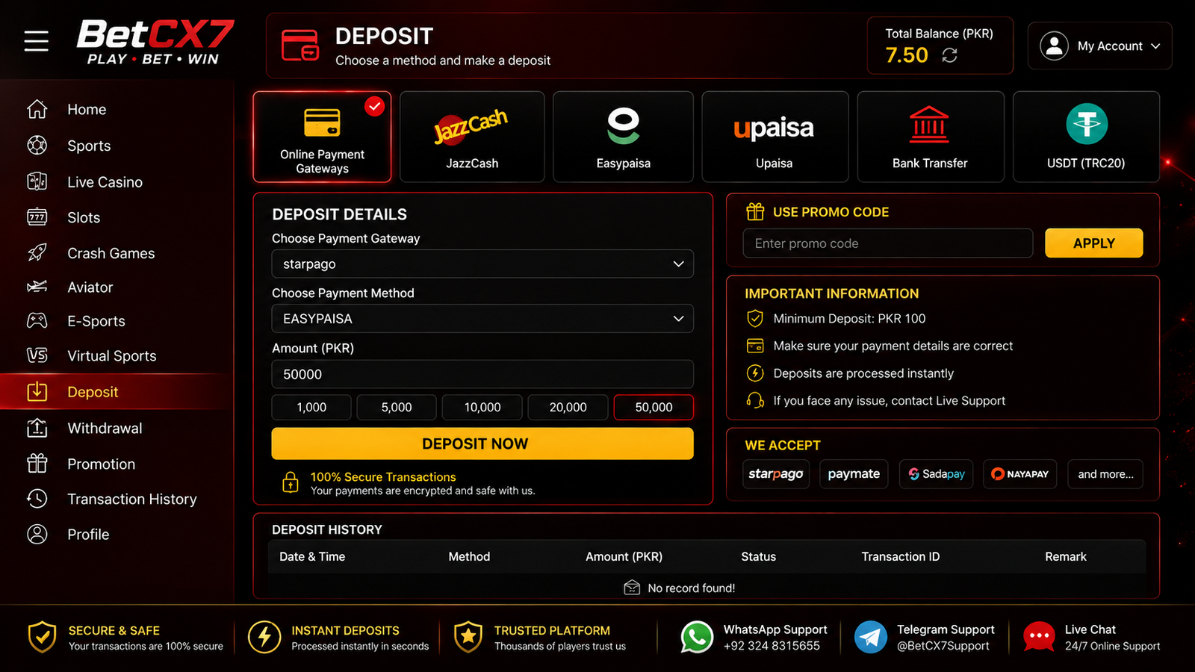Image resolution: width=1195 pixels, height=672 pixels.
Task: Click the Crash Games rocket icon
Action: pyautogui.click(x=37, y=252)
